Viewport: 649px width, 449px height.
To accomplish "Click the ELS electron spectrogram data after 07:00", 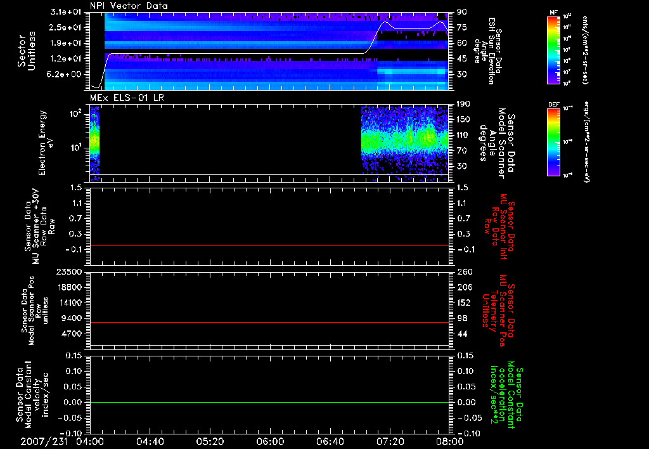I will (405, 143).
